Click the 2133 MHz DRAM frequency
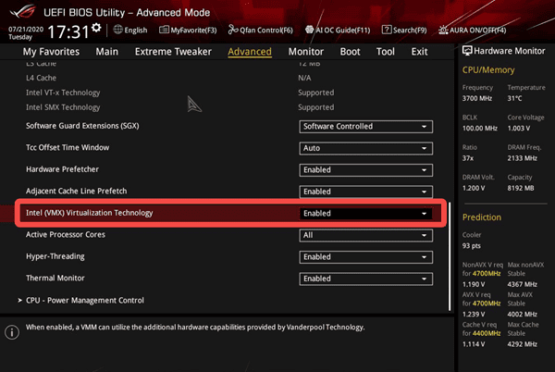Screen dimensions: 555x372 click(522, 158)
